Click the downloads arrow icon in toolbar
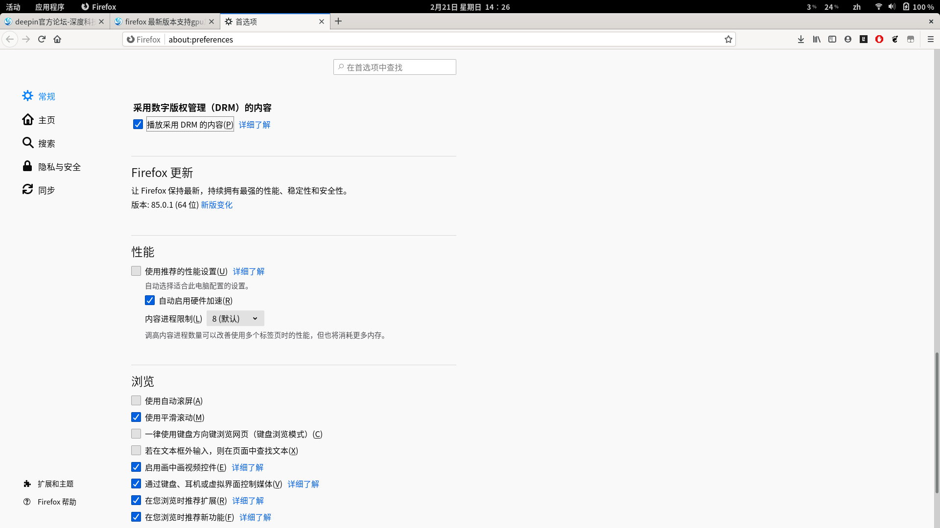This screenshot has height=528, width=940. tap(800, 39)
